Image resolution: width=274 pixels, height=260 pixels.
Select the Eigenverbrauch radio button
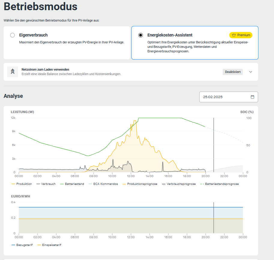point(12,35)
